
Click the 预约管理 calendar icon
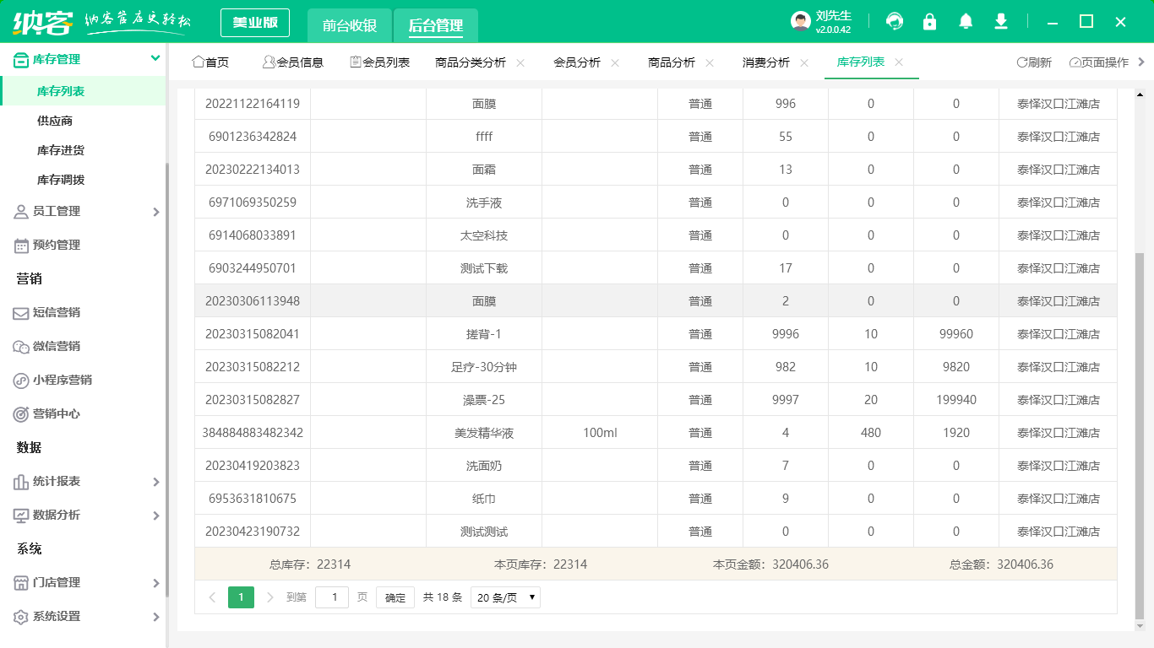pos(21,246)
